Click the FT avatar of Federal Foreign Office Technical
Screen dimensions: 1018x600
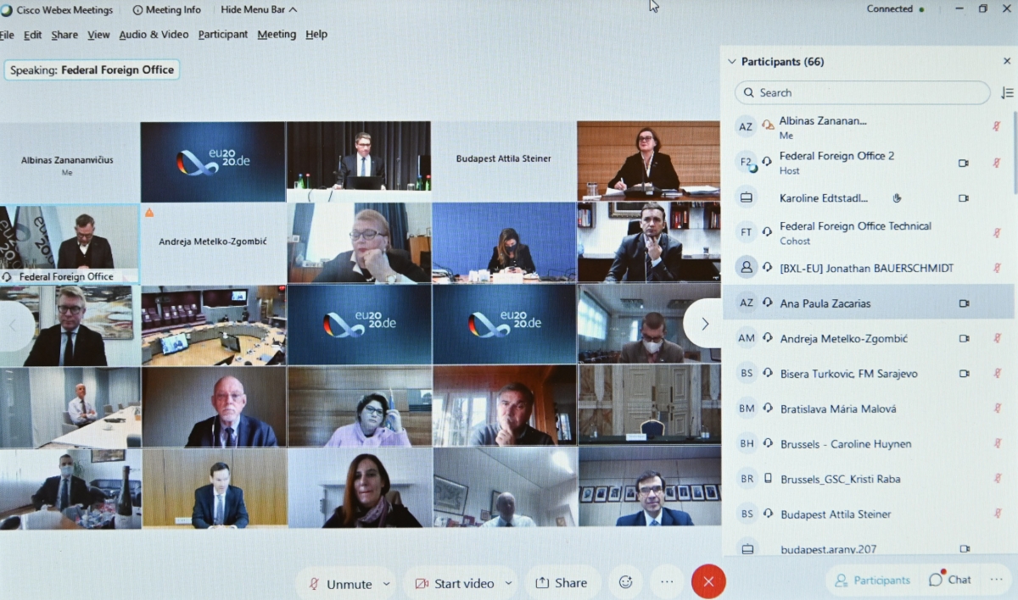(746, 232)
